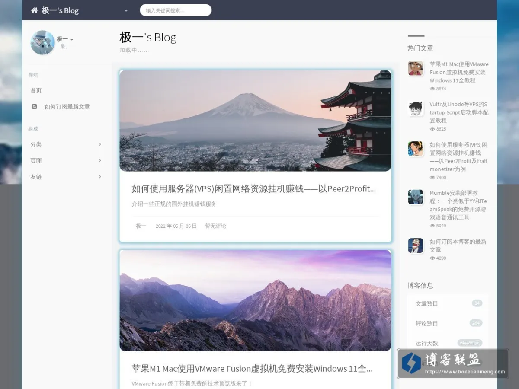
Task: Click the 运行天数 info row
Action: pyautogui.click(x=448, y=343)
